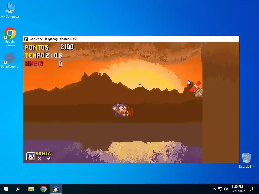Screen dimensions: 259x194
Task: Click the TEMPO timer reading 2:05
Action: tap(54, 56)
